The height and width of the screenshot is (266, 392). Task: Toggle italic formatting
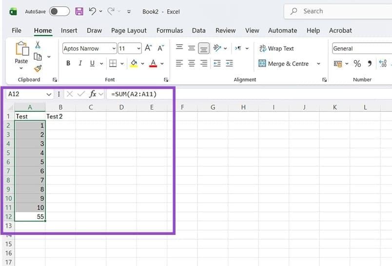[80, 63]
